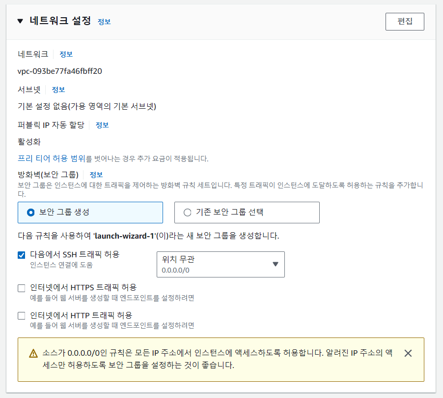443x398 pixels.
Task: Open 정보 link next to 서브넷
Action: pos(58,90)
